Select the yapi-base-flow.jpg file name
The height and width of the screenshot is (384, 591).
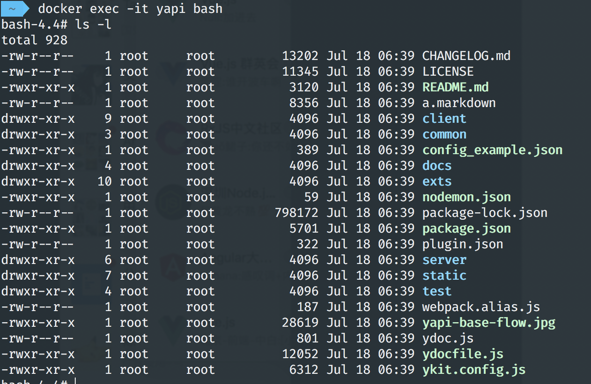[488, 323]
